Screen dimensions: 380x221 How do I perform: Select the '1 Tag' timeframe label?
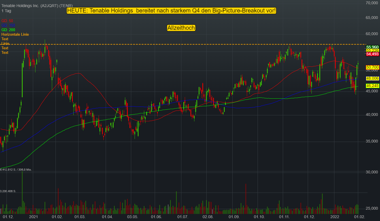6,11
